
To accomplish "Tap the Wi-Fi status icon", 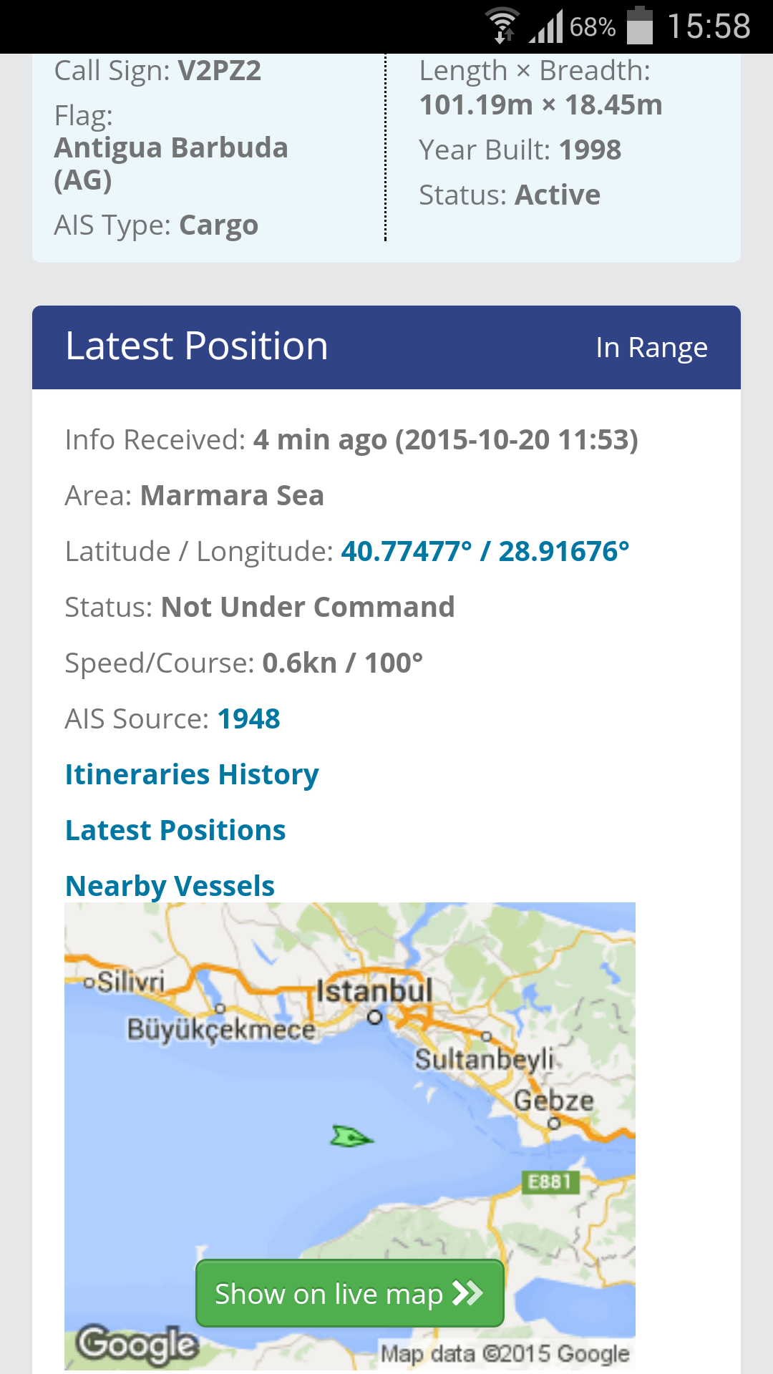I will coord(502,26).
